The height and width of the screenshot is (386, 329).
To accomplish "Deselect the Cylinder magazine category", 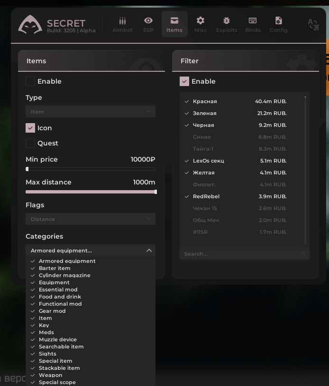I will pos(91,275).
